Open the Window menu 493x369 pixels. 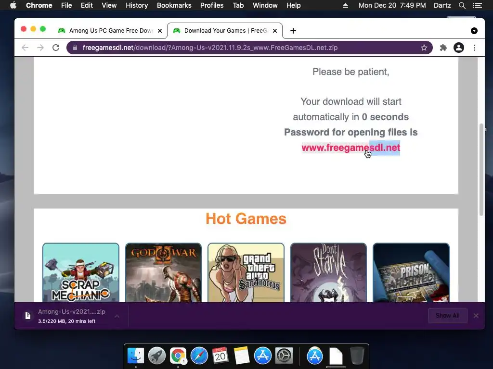coord(265,5)
